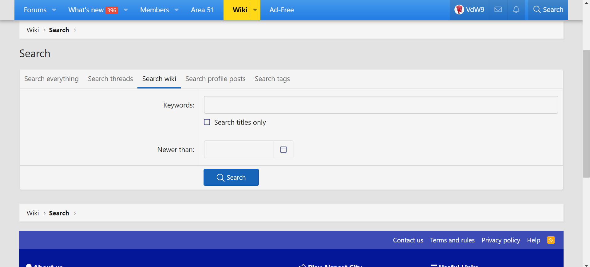Image resolution: width=590 pixels, height=267 pixels.
Task: Switch to the Search profile posts tab
Action: 215,79
